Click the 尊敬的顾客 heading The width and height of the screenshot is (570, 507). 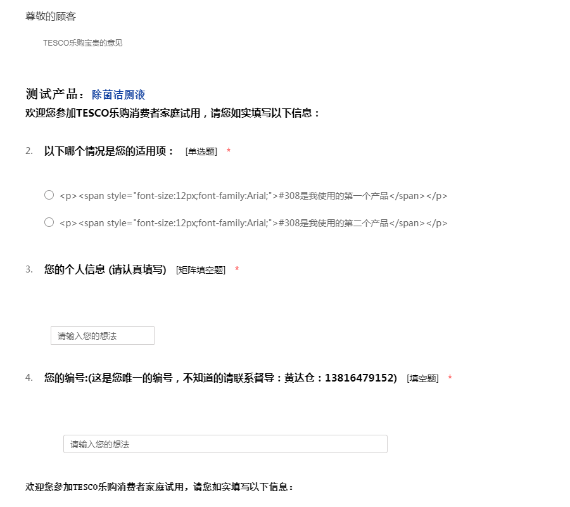pos(51,16)
